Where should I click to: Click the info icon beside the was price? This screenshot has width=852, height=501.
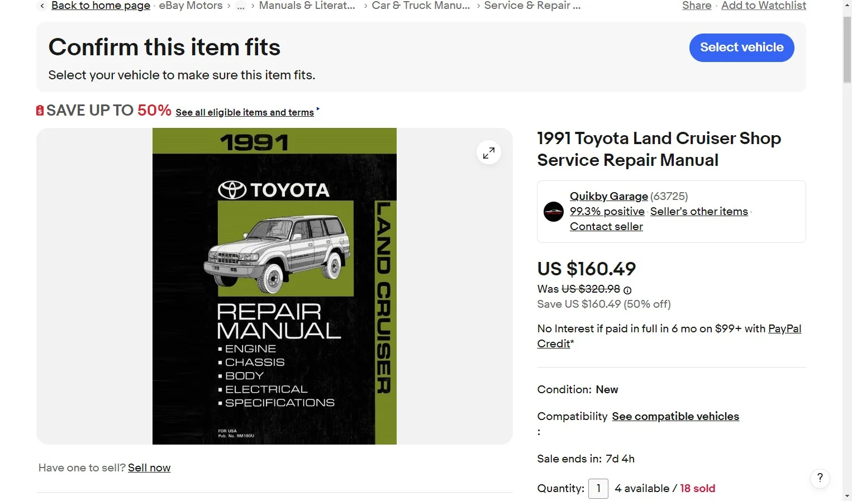[x=627, y=290]
